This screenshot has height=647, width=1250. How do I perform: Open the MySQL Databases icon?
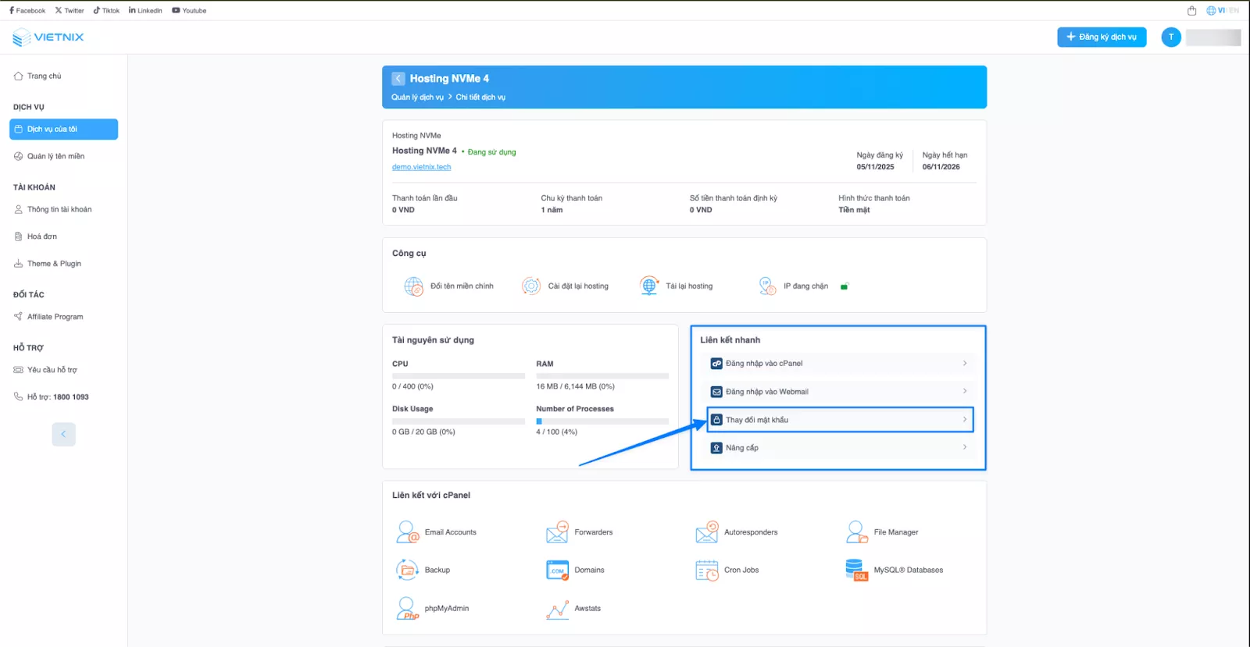[856, 571]
